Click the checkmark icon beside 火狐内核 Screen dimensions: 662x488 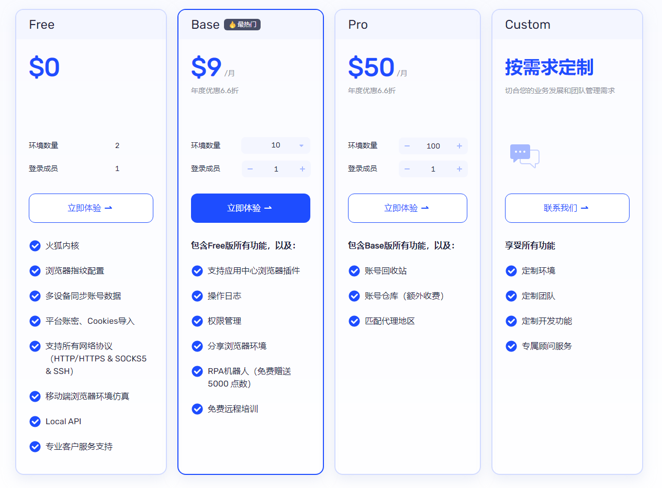click(x=35, y=246)
